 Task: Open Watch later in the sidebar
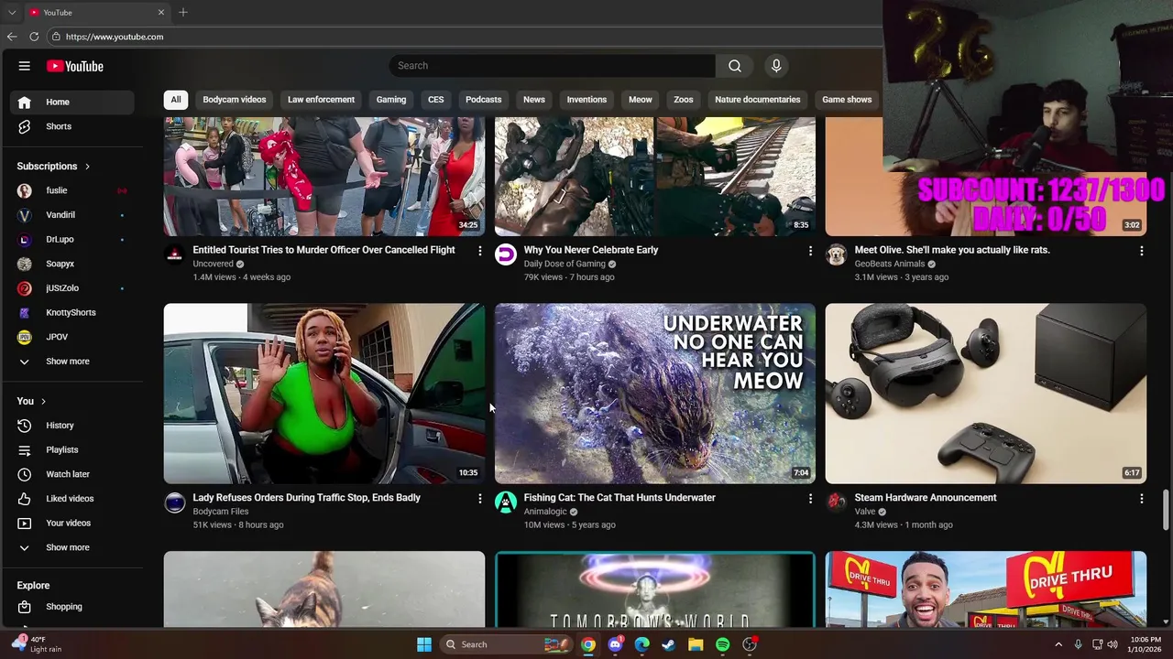(71, 474)
